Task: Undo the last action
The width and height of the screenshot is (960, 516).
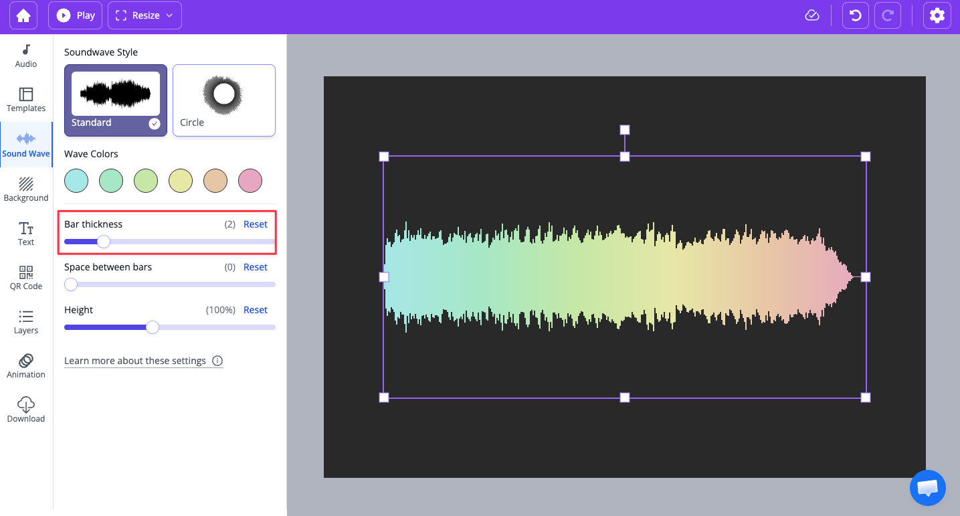Action: pyautogui.click(x=855, y=15)
